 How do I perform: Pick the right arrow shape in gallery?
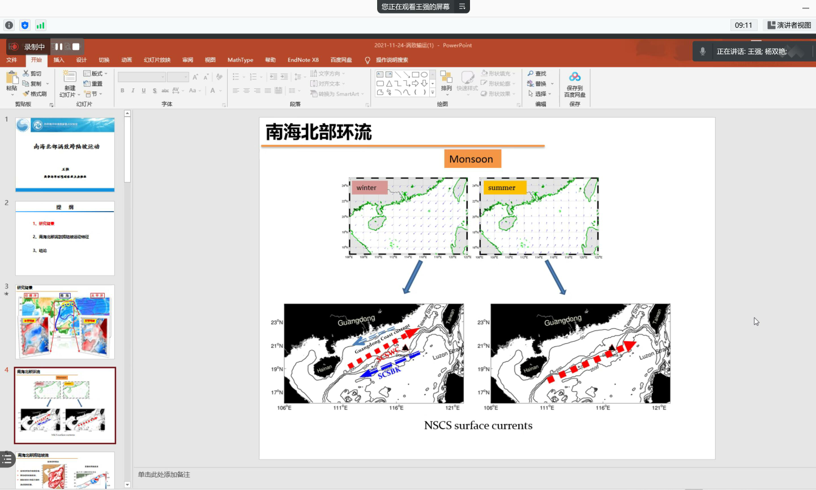(x=415, y=83)
